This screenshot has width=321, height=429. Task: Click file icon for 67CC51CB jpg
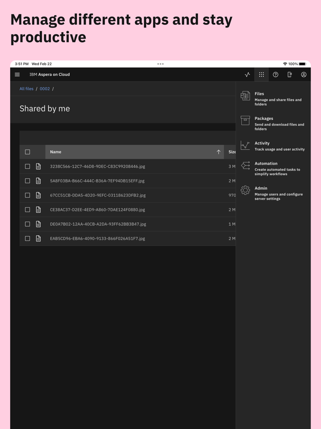pos(38,195)
